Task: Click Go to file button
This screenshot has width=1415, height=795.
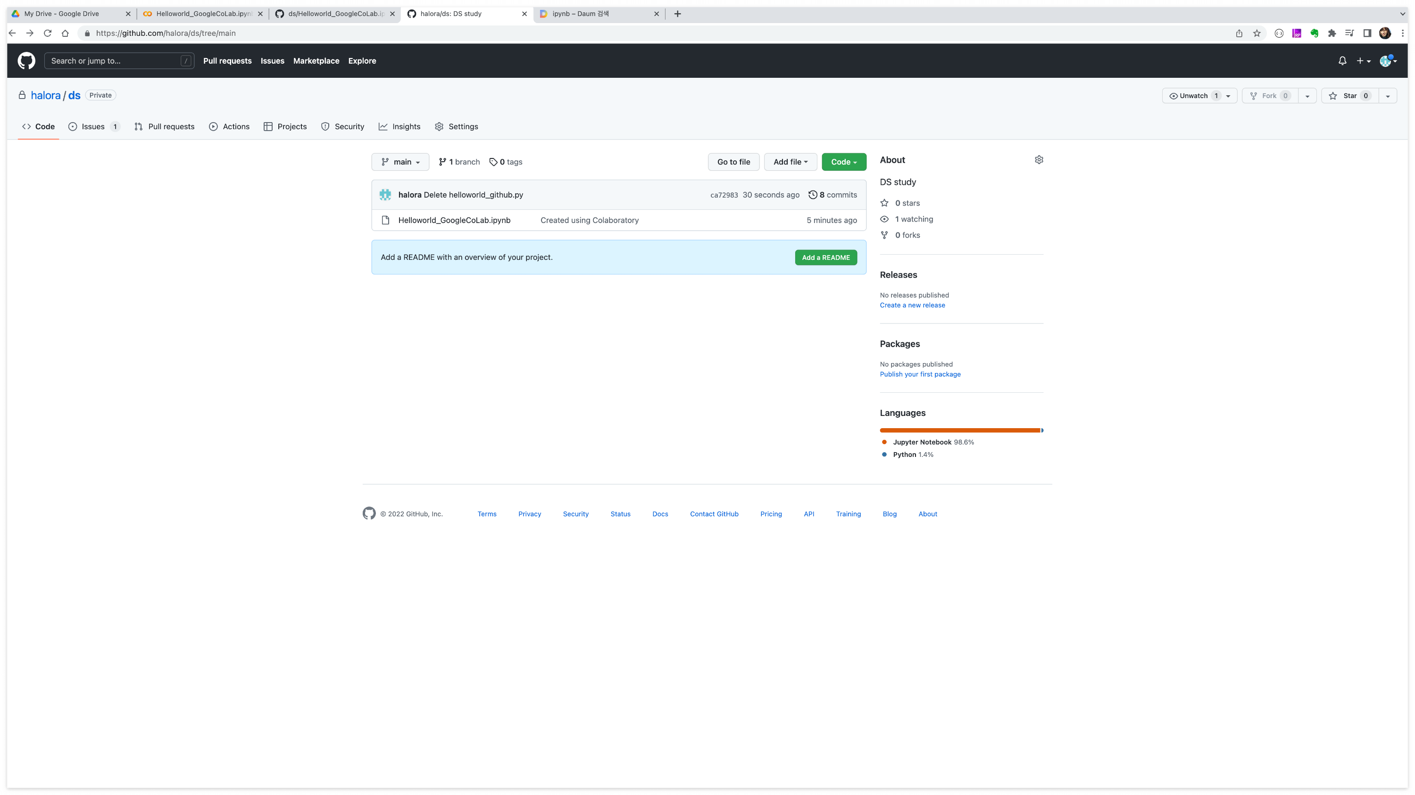Action: pos(733,162)
